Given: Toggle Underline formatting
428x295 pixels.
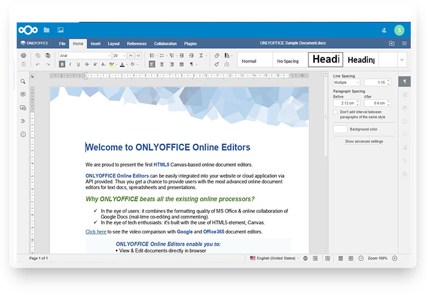Looking at the screenshot, I should pos(79,64).
